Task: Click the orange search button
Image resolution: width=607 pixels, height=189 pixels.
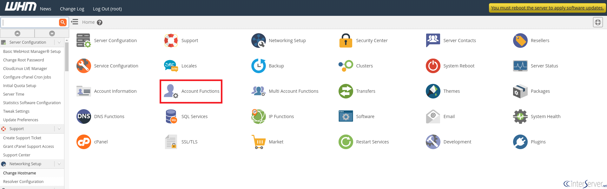Action: [63, 22]
